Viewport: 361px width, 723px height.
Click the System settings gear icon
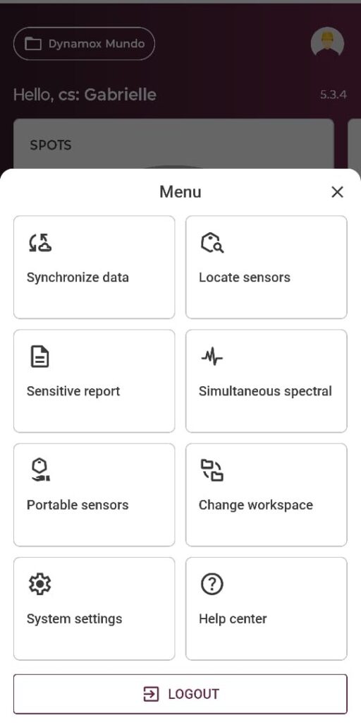pos(39,584)
